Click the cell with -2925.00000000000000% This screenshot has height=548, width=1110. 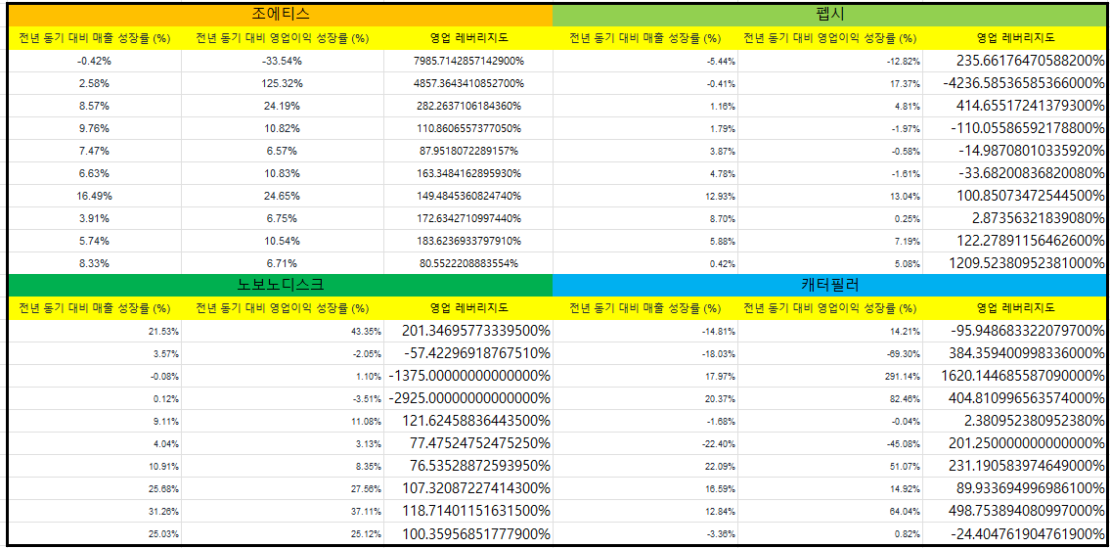pyautogui.click(x=469, y=398)
